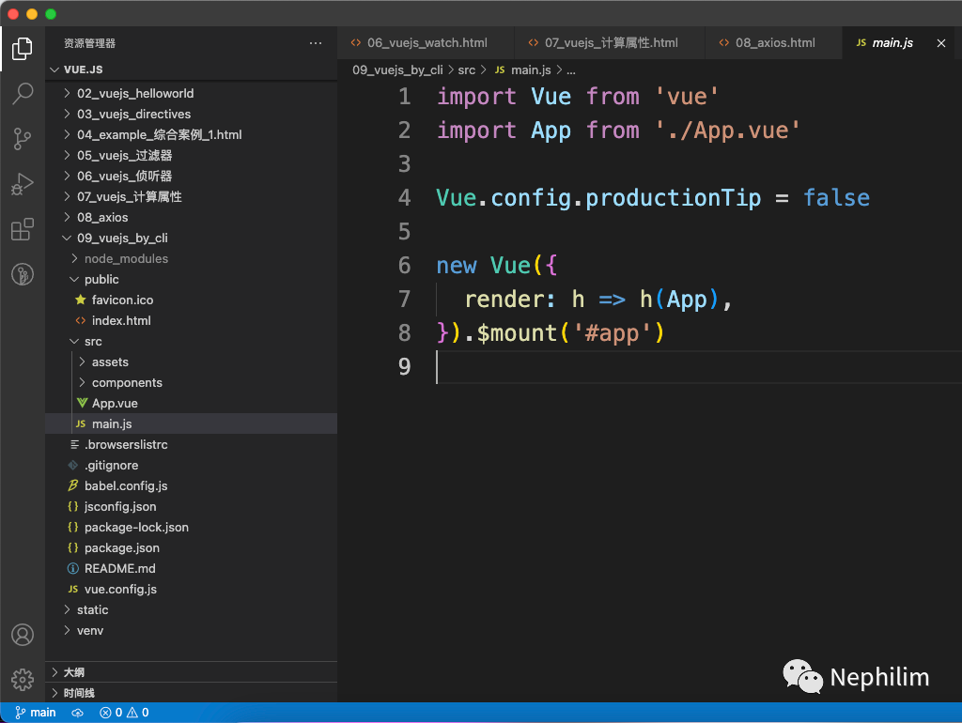Viewport: 962px width, 723px height.
Task: Click the 'false' keyword on line 4
Action: [837, 197]
